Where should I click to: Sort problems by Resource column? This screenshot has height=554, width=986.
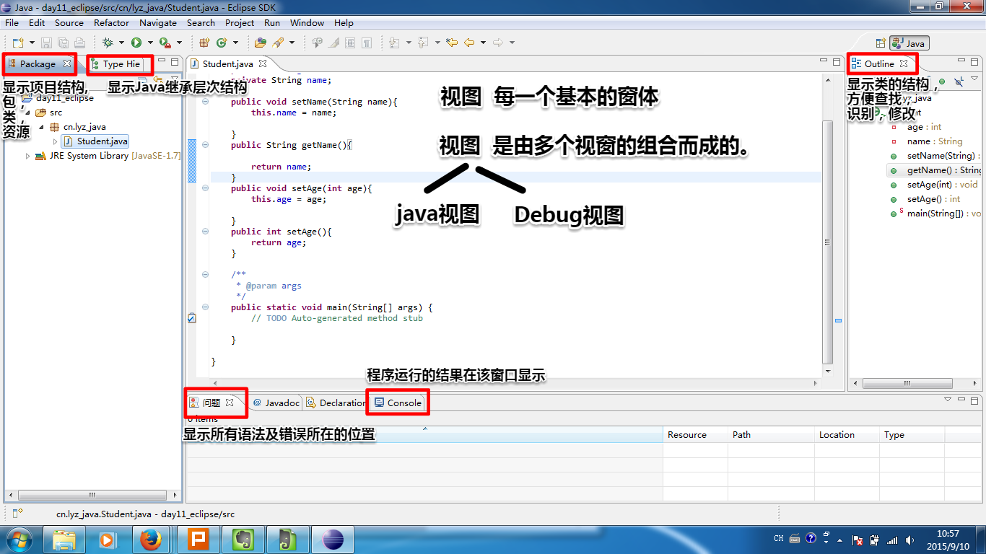pos(695,434)
